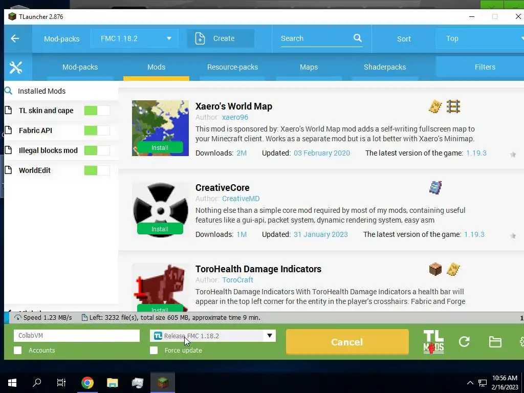Screen dimensions: 524x393
Task: Open the wrench and screwdriver tools icon
Action: 16,68
